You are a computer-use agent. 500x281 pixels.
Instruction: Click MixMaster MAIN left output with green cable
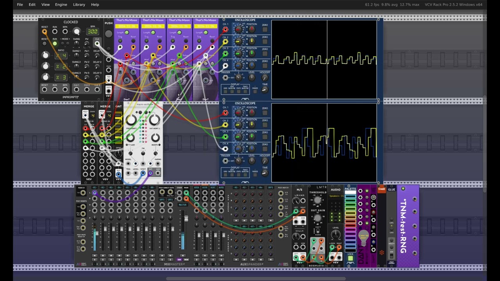(186, 193)
